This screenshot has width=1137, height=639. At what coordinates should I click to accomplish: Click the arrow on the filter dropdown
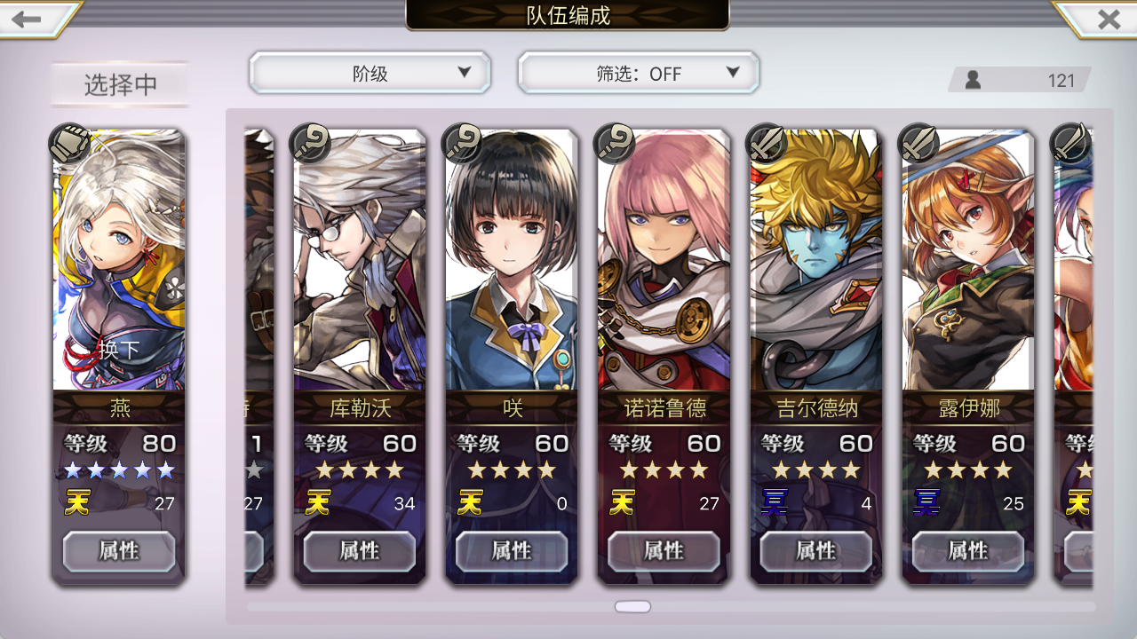(x=733, y=73)
